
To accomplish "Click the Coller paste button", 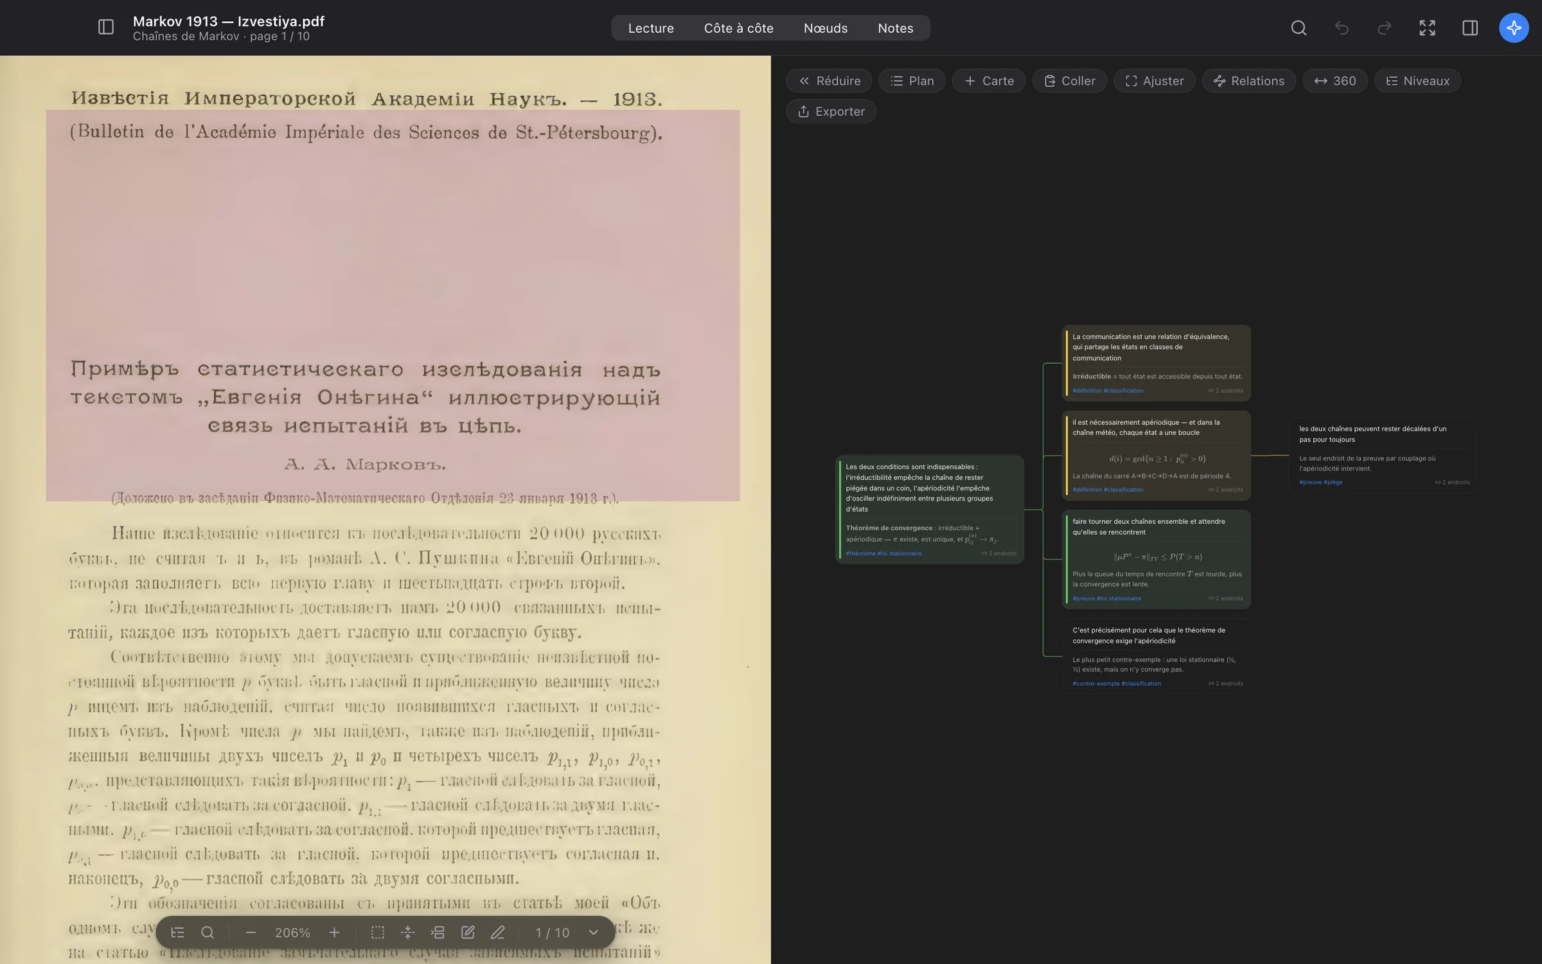I will [1069, 81].
